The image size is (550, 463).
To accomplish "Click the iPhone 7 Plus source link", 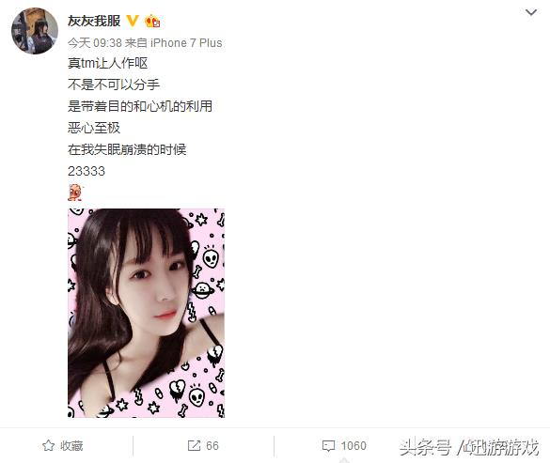I will click(186, 43).
